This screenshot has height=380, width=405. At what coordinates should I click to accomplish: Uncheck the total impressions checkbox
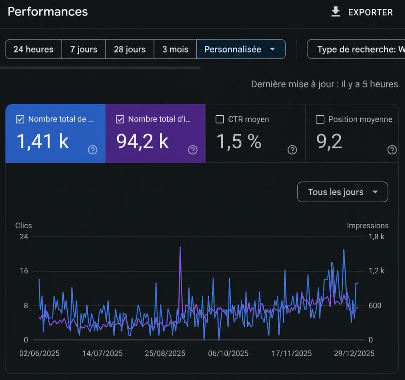[120, 119]
